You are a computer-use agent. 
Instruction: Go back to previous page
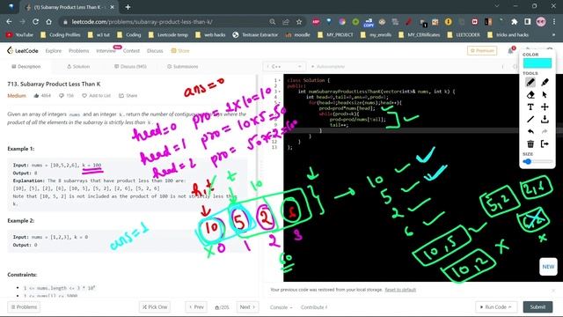(9, 22)
